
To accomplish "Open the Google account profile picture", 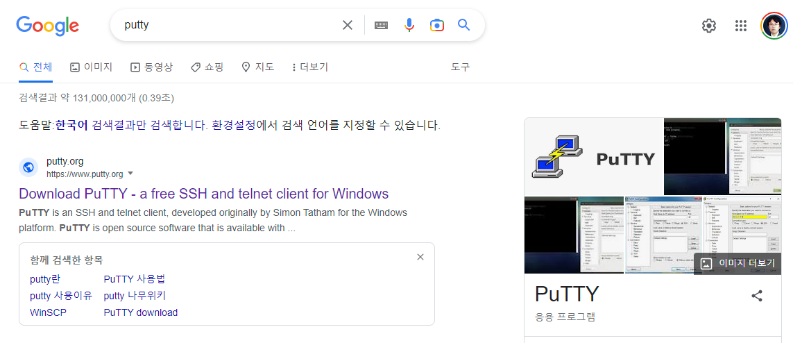I will pyautogui.click(x=774, y=25).
